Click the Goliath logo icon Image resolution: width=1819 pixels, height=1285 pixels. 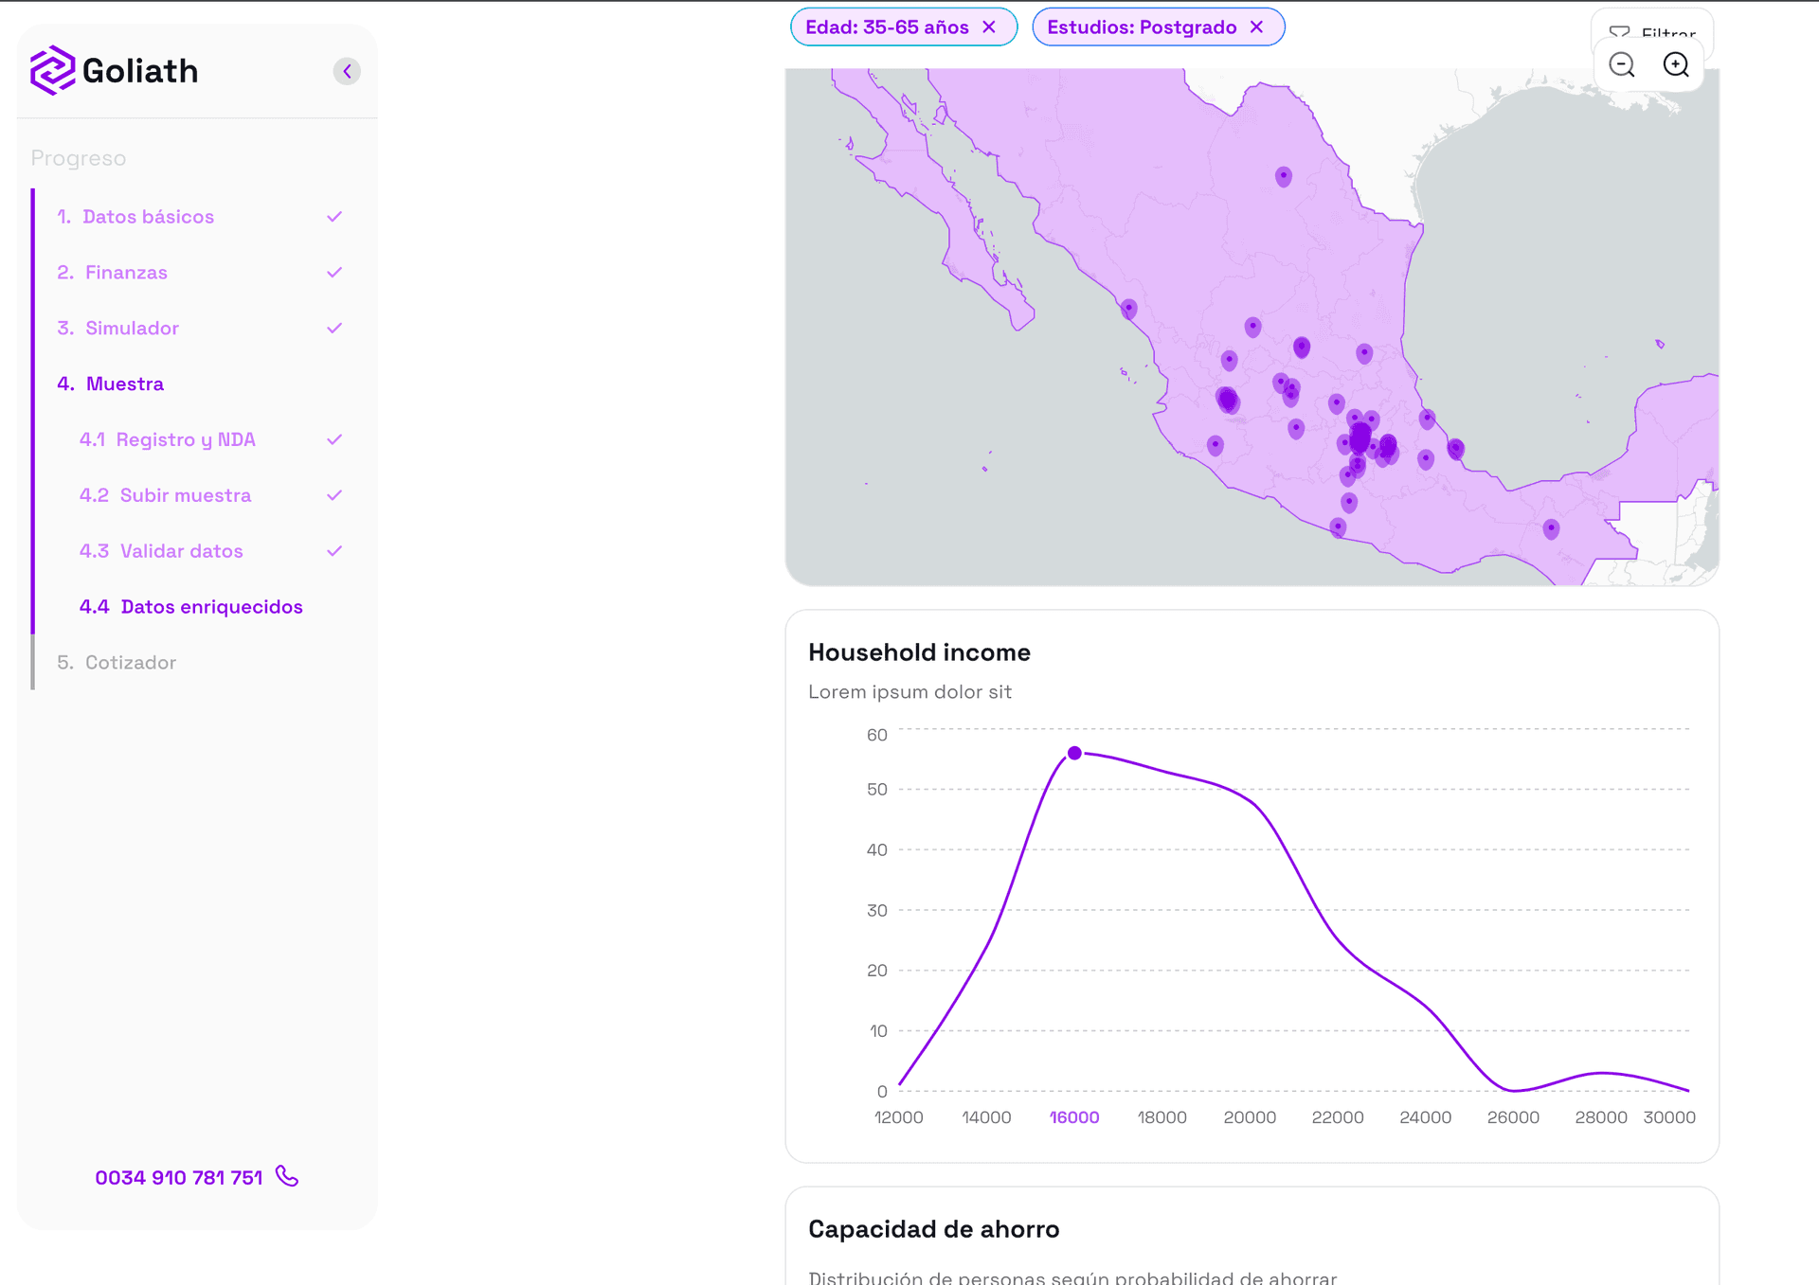[53, 70]
